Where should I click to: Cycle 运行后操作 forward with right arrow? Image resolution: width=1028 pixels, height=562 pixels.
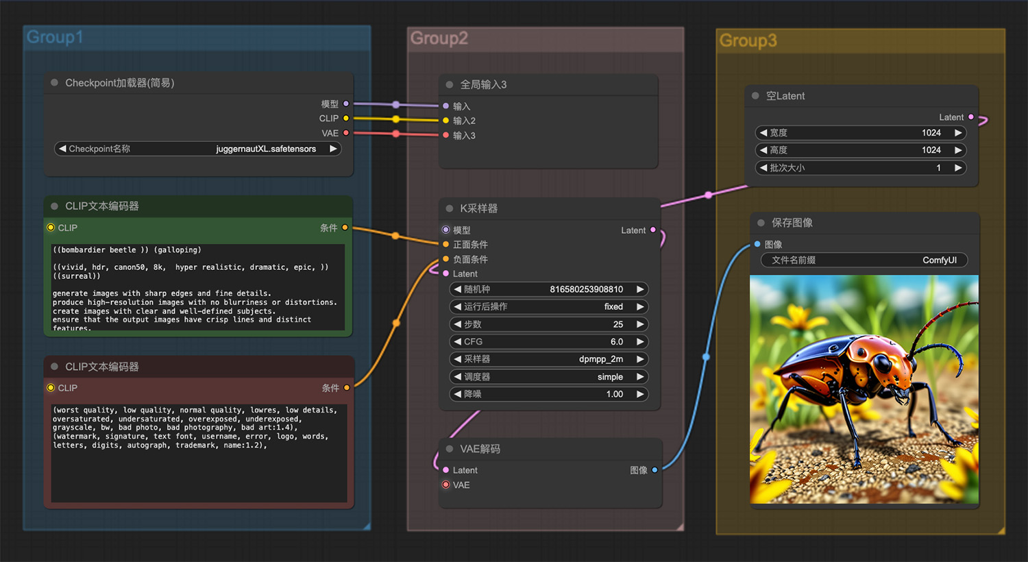640,307
